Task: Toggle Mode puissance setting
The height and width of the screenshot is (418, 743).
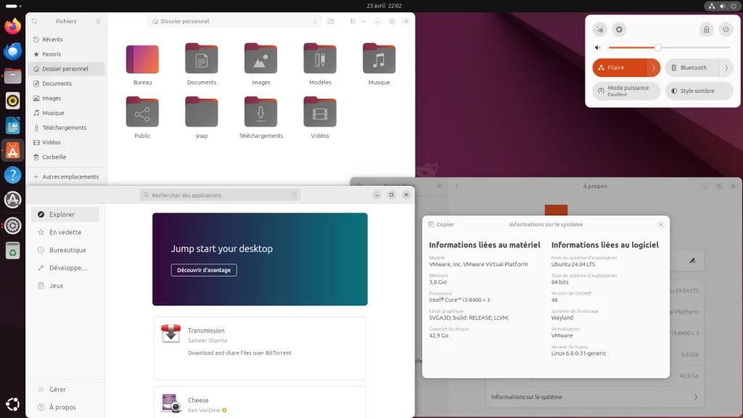Action: click(626, 91)
